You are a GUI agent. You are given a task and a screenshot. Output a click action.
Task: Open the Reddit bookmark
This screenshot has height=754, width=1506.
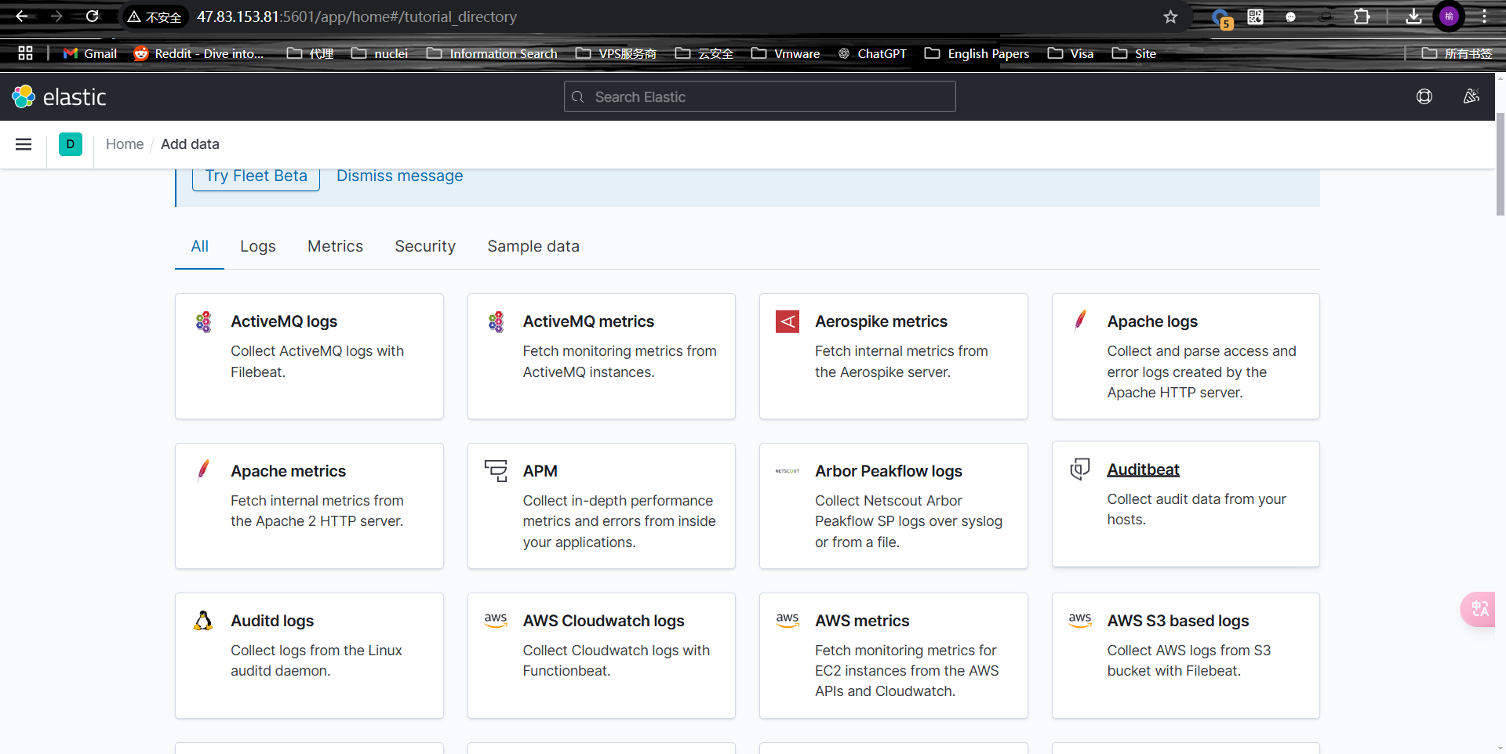coord(199,53)
